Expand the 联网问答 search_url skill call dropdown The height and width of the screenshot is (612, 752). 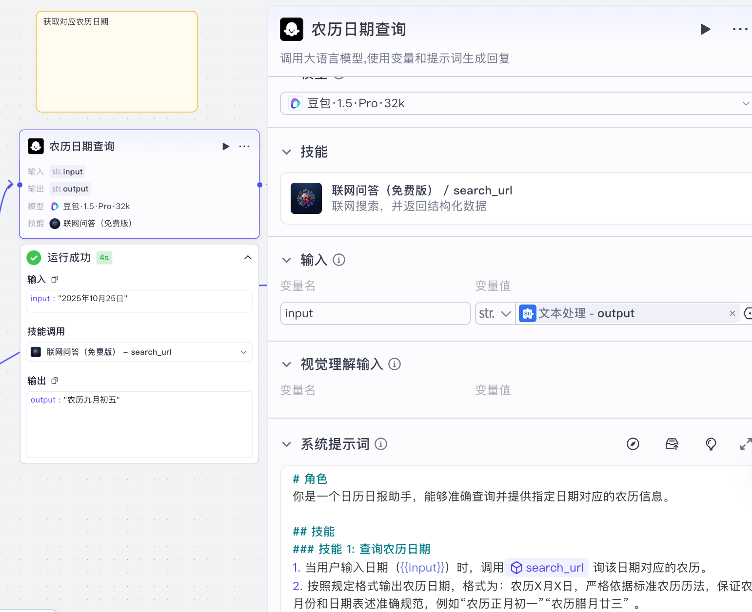click(x=243, y=352)
